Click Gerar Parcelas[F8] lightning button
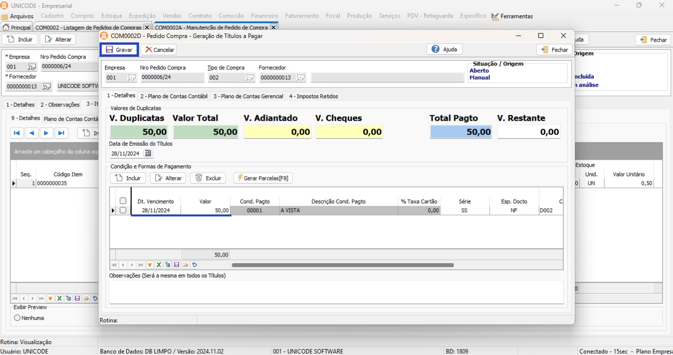 [263, 178]
